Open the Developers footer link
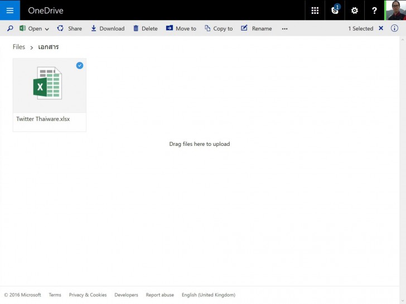This screenshot has width=406, height=304. (x=127, y=295)
